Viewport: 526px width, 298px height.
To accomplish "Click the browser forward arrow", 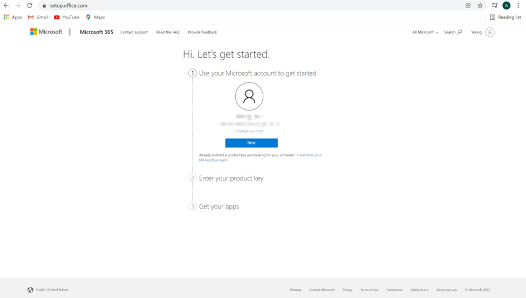I will [x=18, y=5].
